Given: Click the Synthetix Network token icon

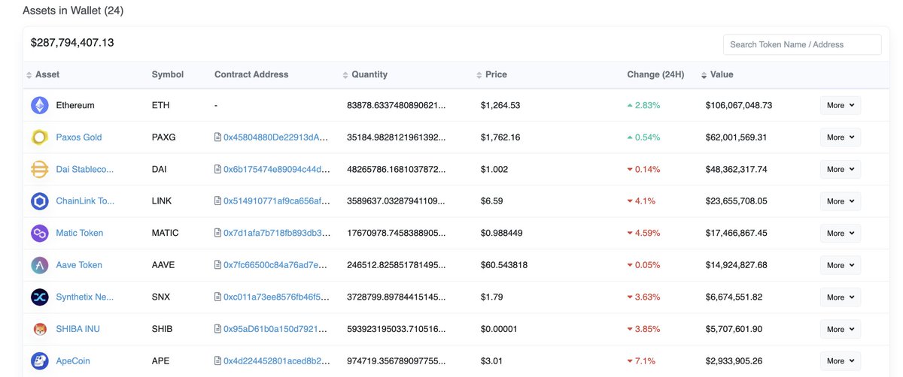Looking at the screenshot, I should [x=40, y=297].
